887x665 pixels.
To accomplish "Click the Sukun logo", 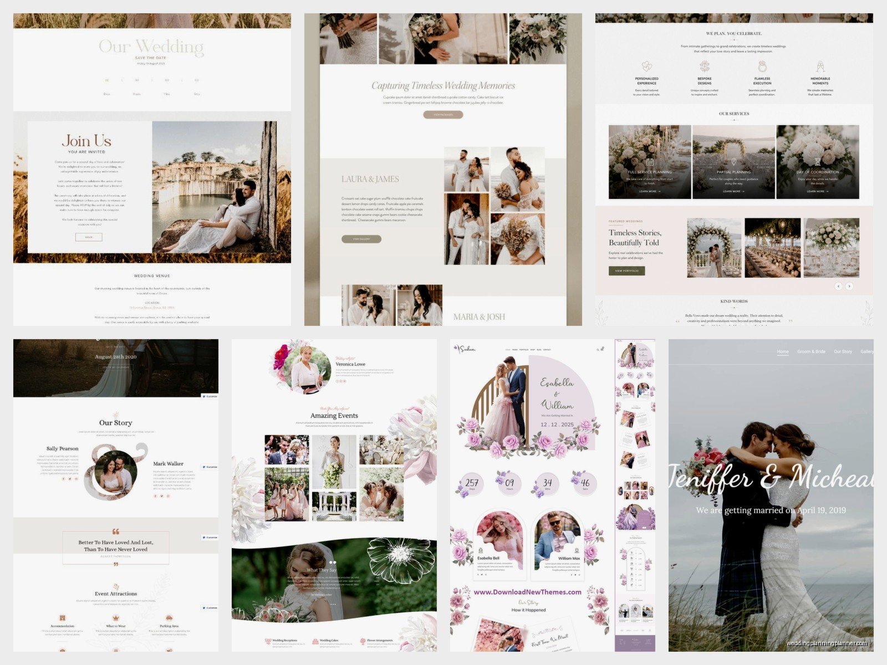I will 466,349.
